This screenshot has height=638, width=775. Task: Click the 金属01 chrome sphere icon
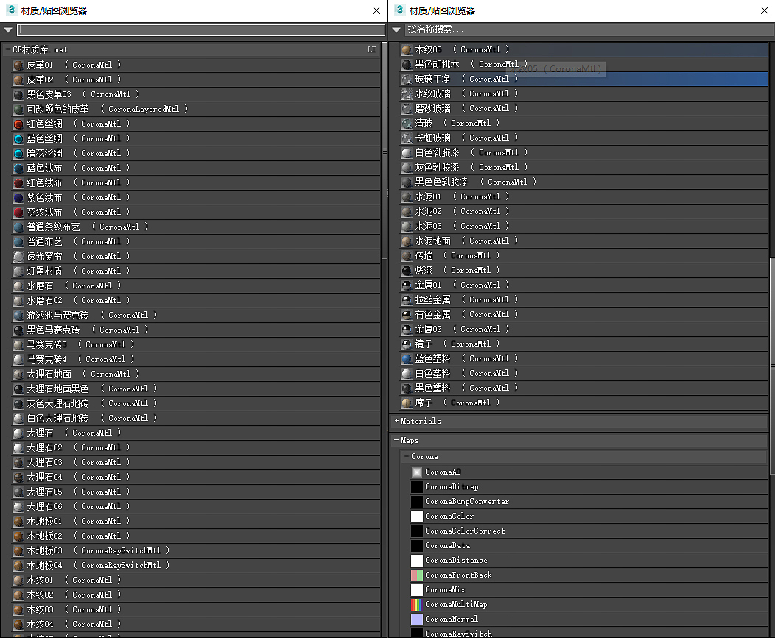(407, 285)
